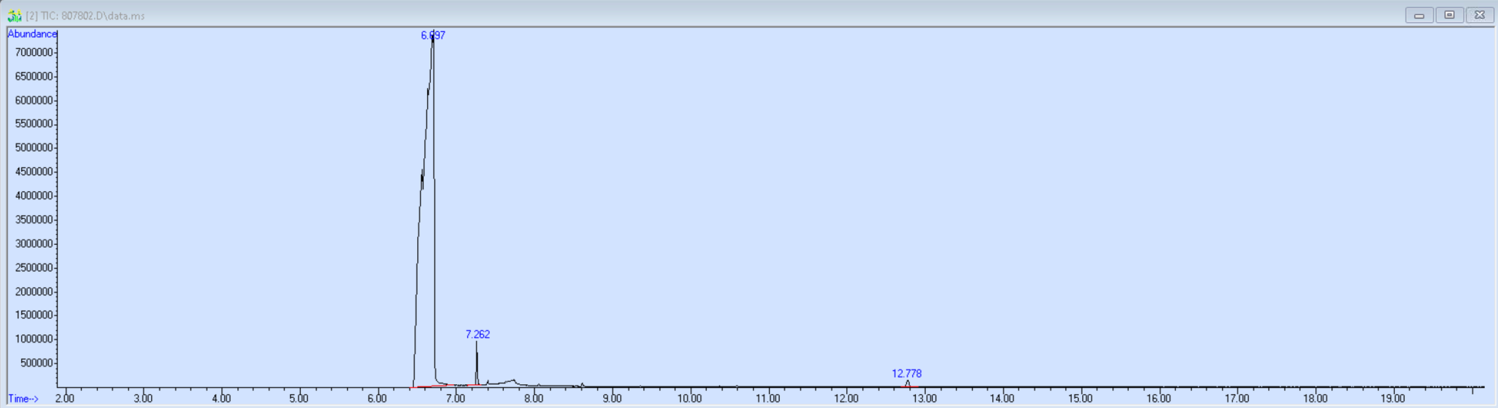Screen dimensions: 1498x408
Task: Select peak label 12.778
Action: pyautogui.click(x=907, y=373)
